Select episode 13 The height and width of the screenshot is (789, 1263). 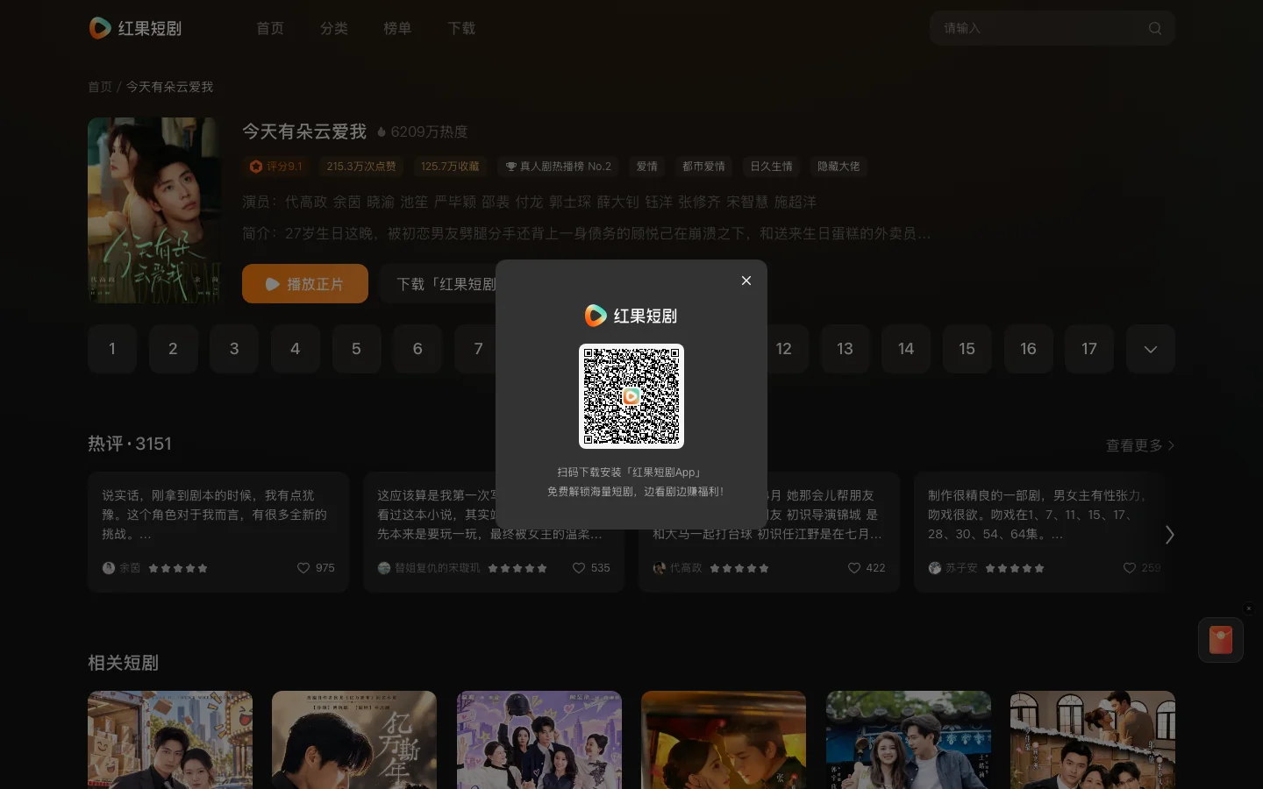pyautogui.click(x=845, y=349)
